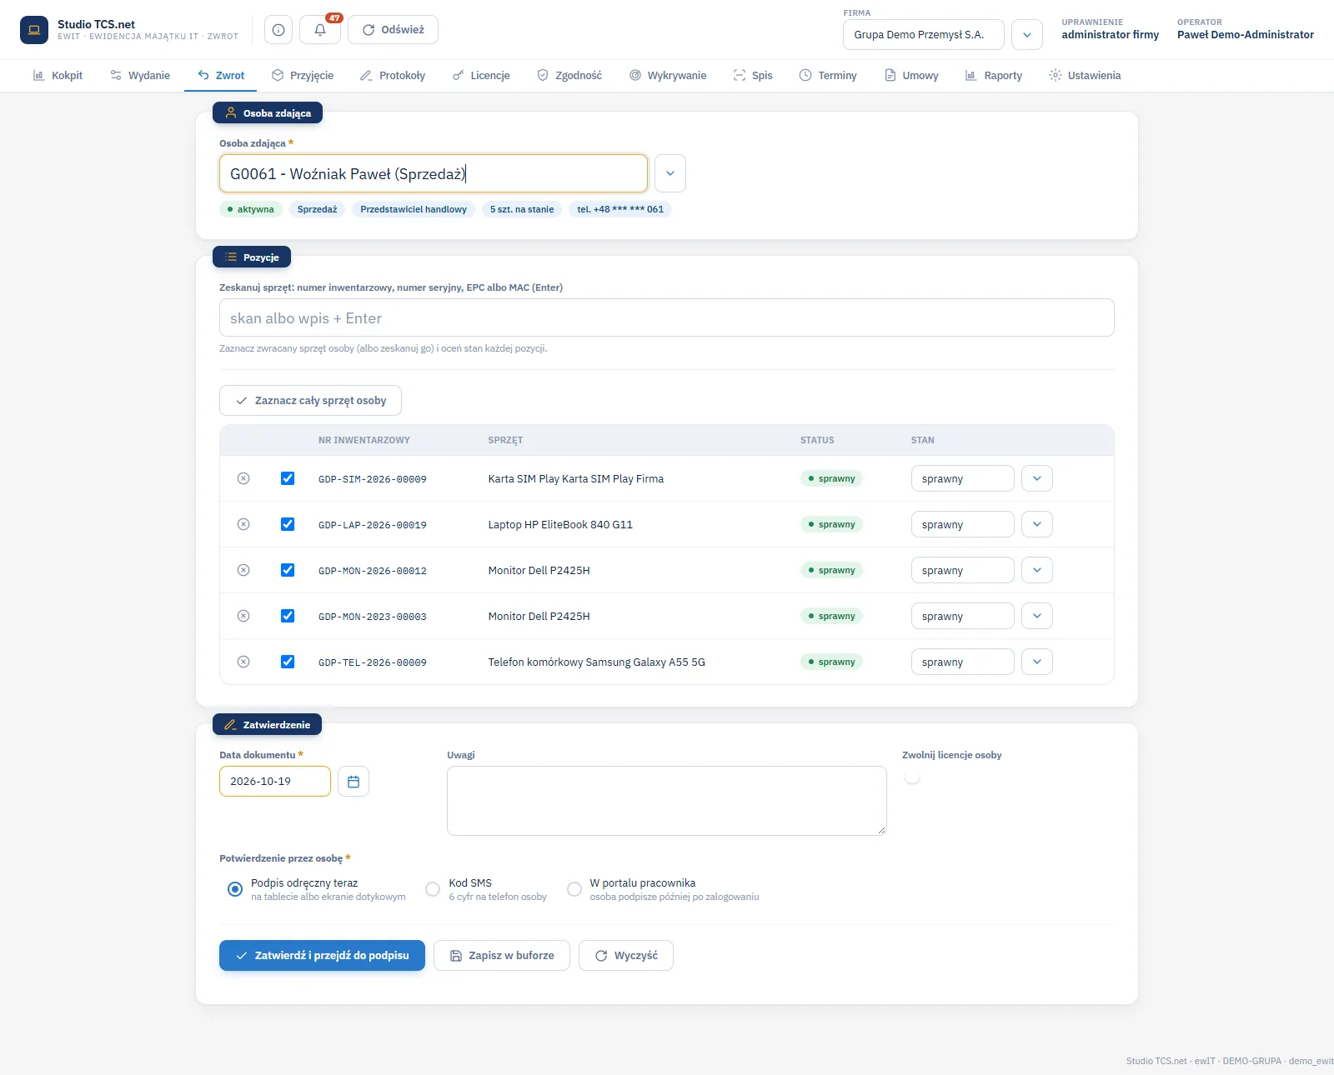Click Wyczyść button
The image size is (1334, 1075).
(626, 956)
